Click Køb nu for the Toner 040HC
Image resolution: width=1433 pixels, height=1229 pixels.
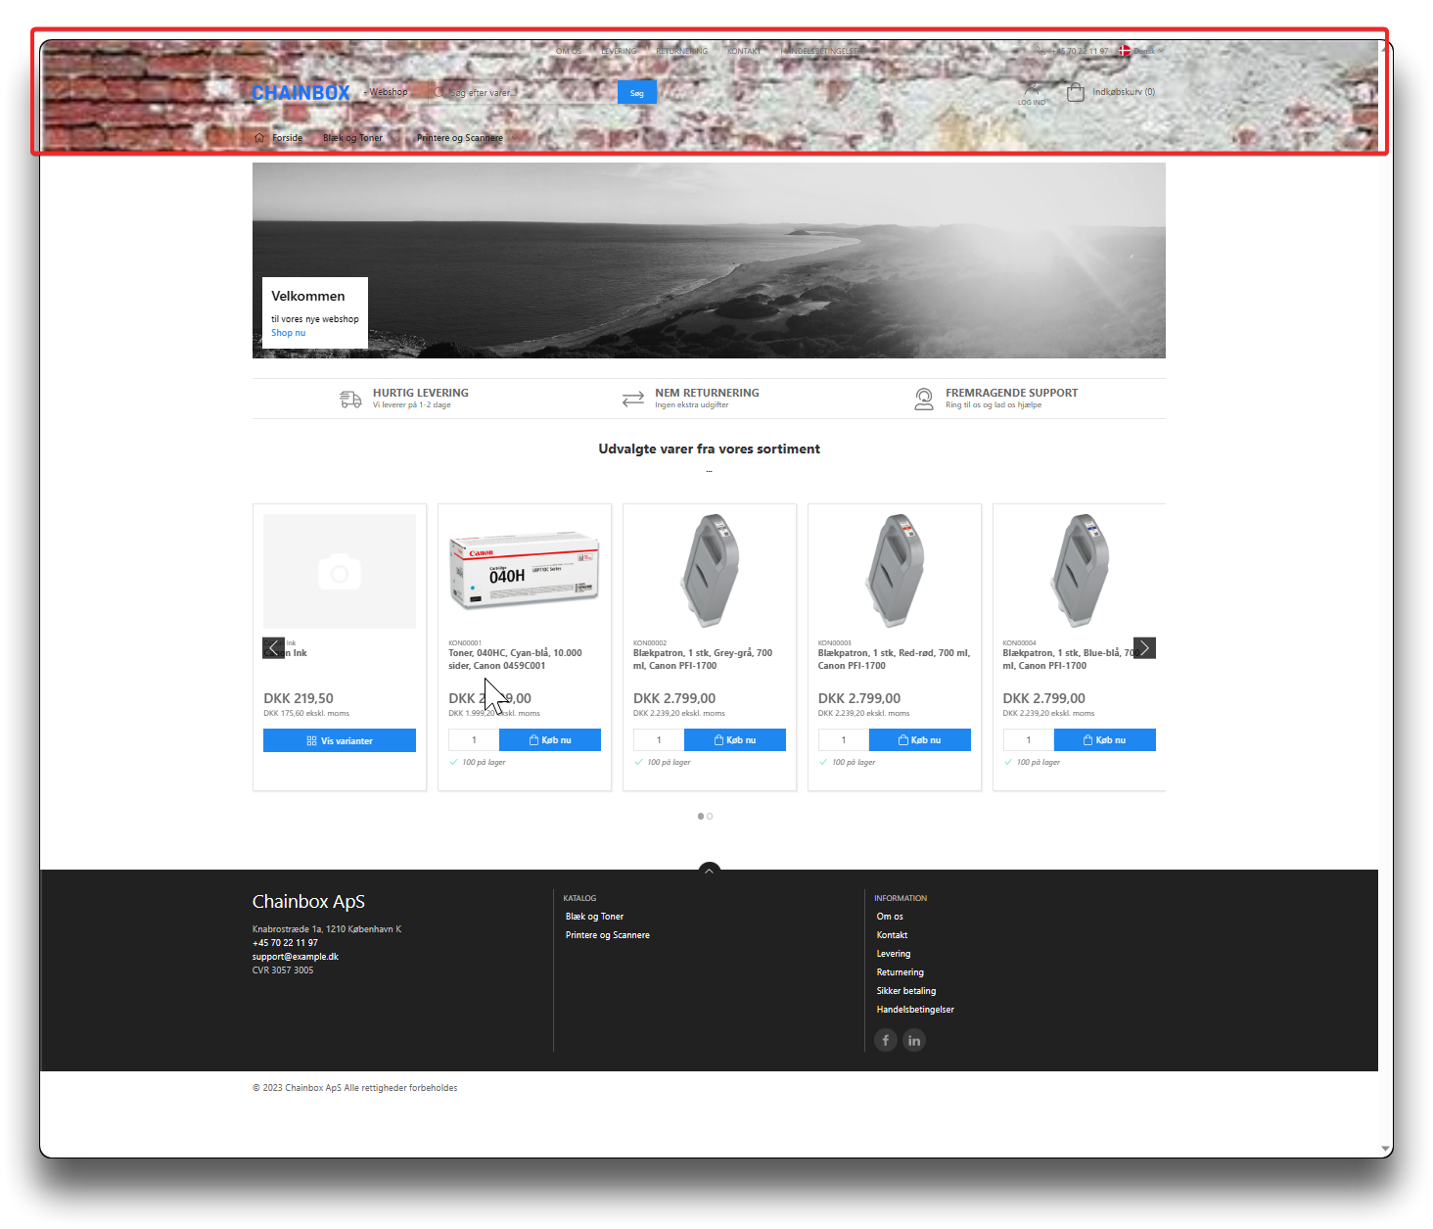coord(550,740)
